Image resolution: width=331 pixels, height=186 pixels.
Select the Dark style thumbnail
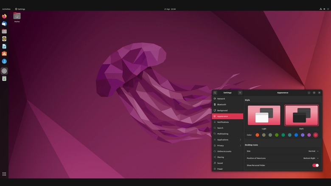[x=301, y=115]
